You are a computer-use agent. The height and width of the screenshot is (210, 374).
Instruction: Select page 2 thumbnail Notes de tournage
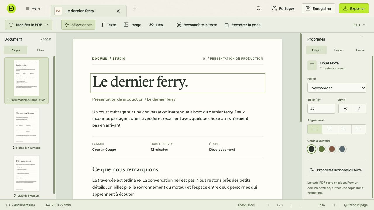click(x=26, y=129)
